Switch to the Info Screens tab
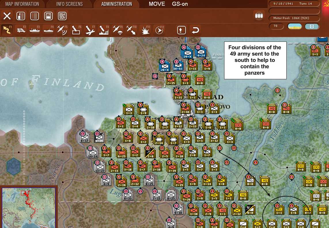The height and width of the screenshot is (228, 329). pyautogui.click(x=69, y=4)
